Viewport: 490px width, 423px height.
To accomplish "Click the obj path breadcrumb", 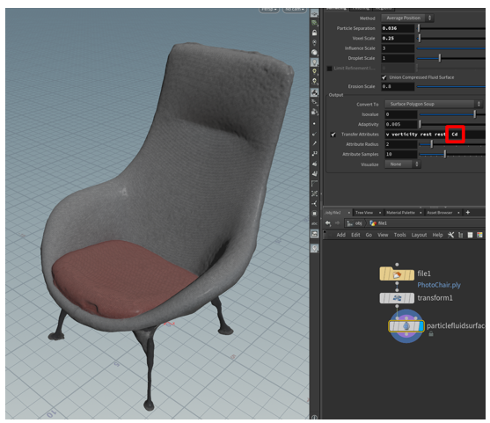I will coord(358,223).
